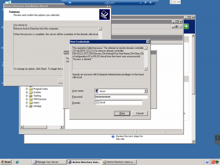This screenshot has height=165, width=220.
Task: Switch to Manage Your Server taskbar button
Action: (x=49, y=162)
